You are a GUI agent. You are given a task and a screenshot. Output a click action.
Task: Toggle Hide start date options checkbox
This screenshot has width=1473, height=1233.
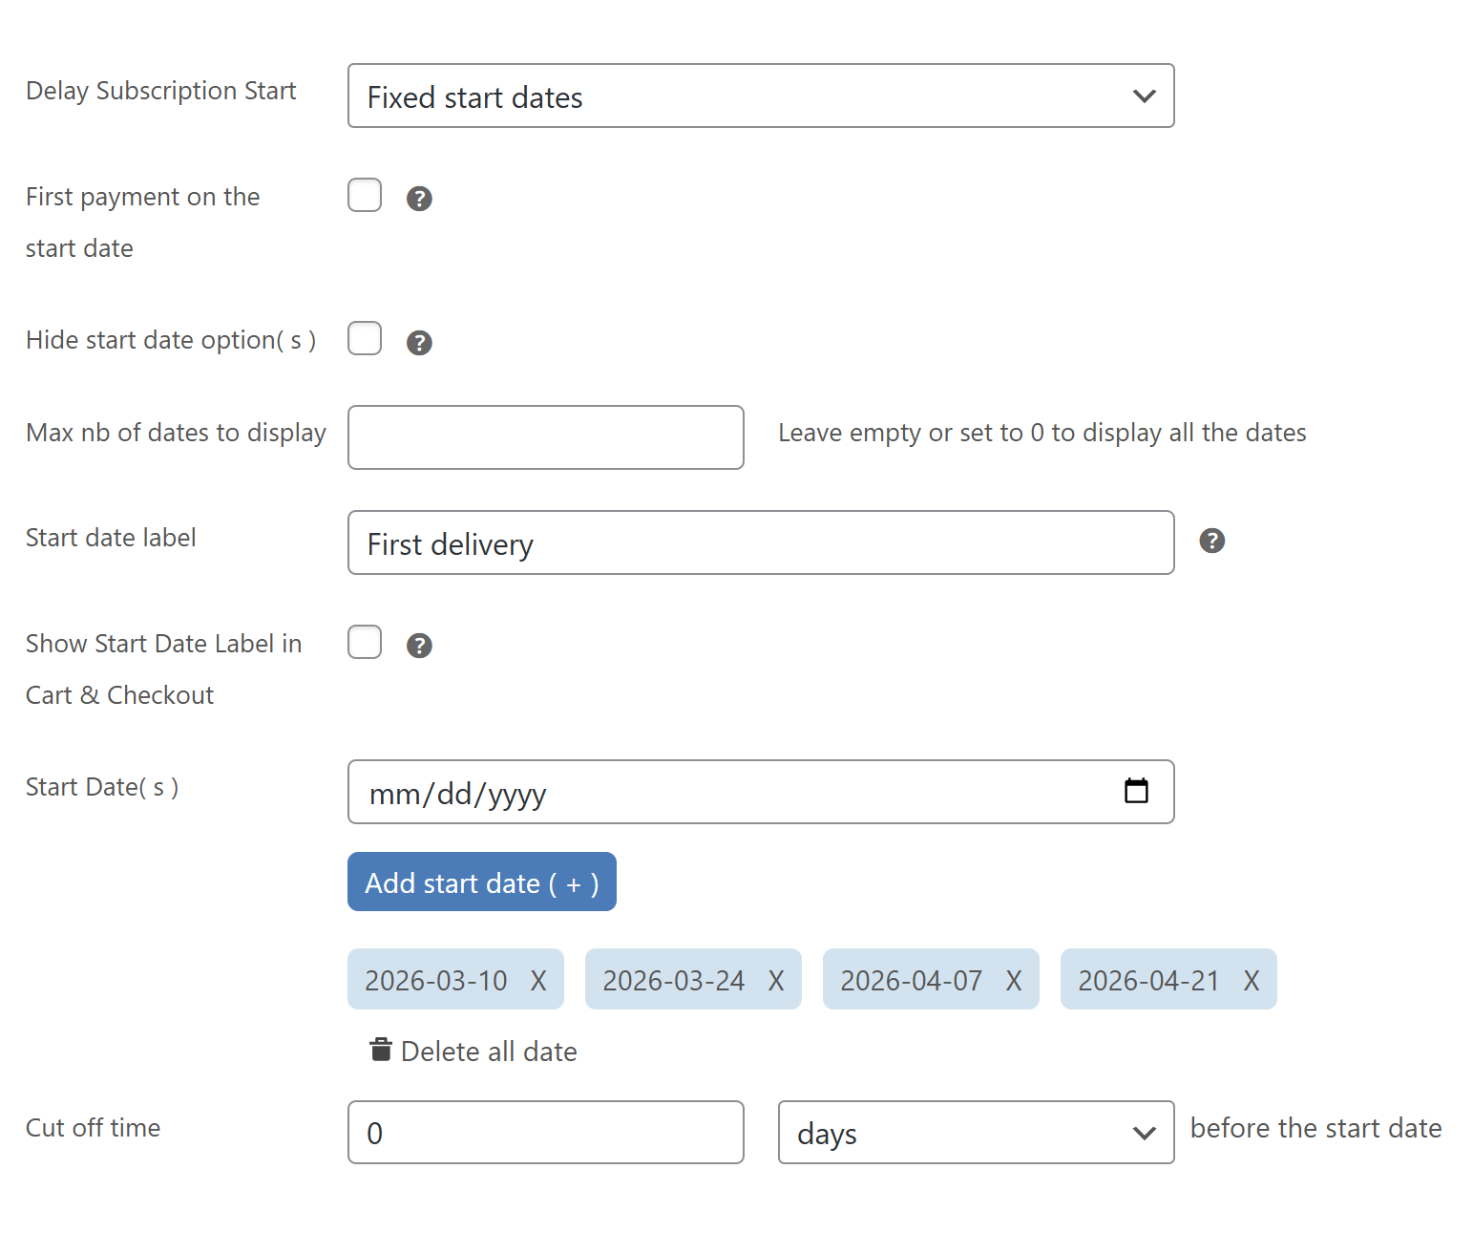tap(365, 338)
